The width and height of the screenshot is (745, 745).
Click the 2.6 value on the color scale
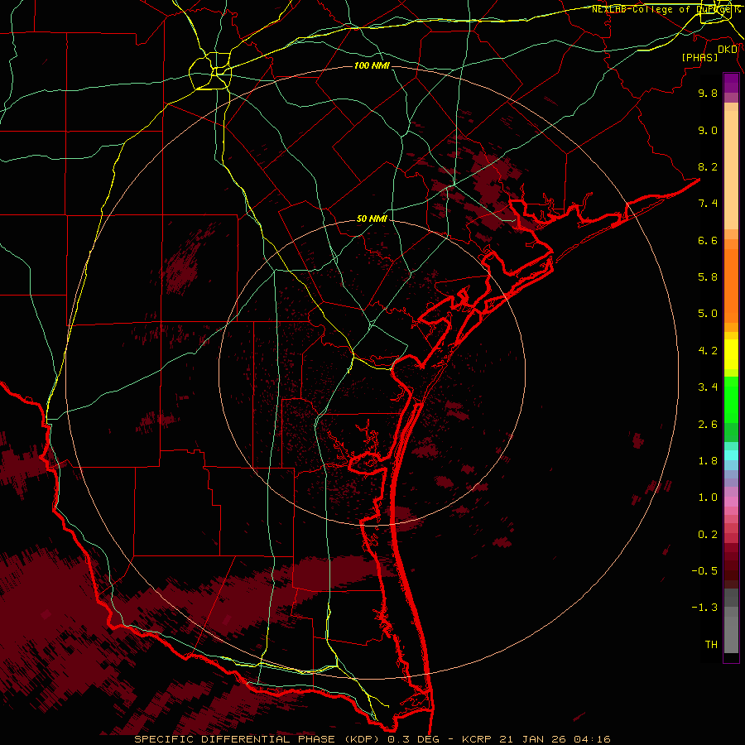[708, 425]
